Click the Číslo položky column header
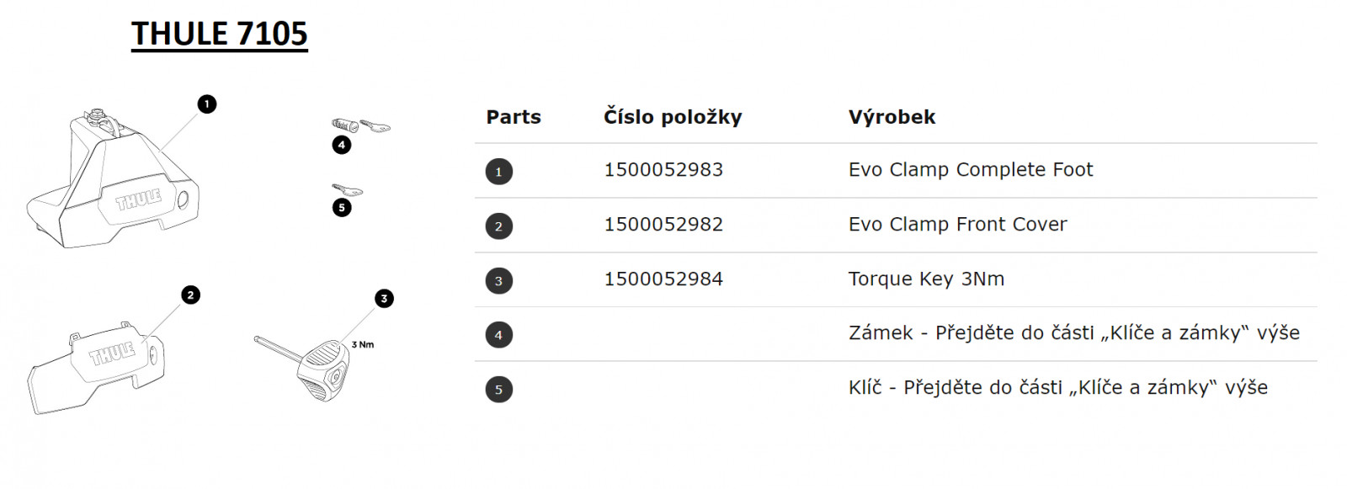This screenshot has height=489, width=1347. (673, 117)
